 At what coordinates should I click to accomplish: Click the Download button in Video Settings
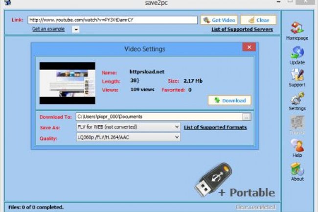click(229, 100)
